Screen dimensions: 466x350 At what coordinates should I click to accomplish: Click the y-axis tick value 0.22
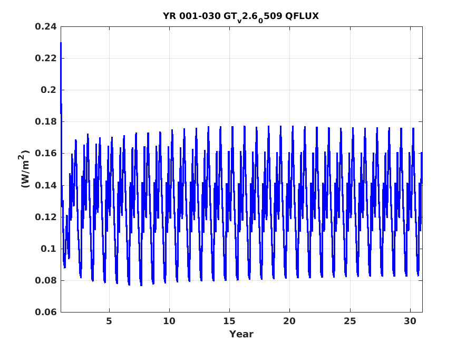(46, 58)
